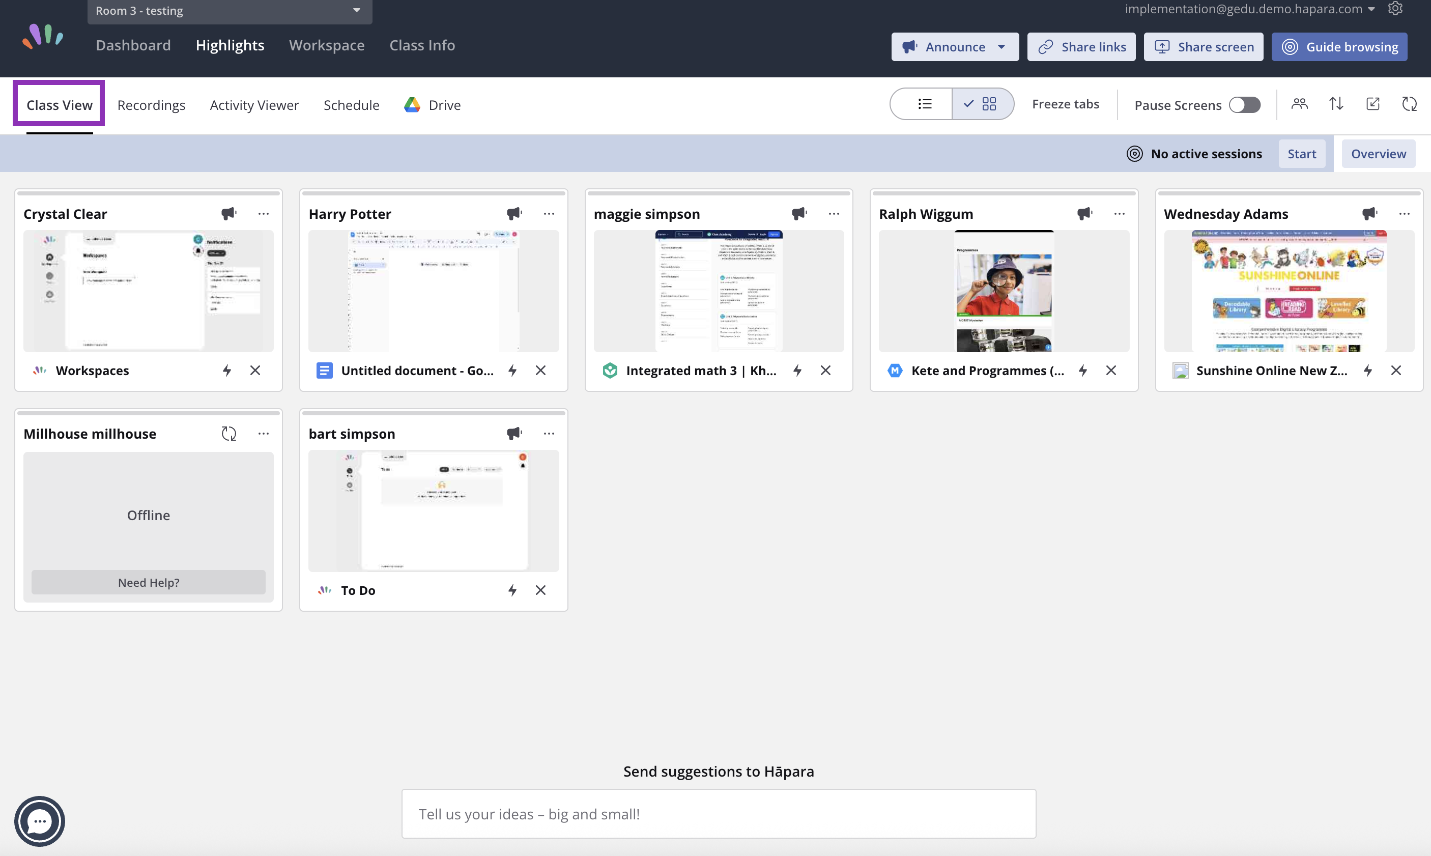The image size is (1431, 856).
Task: Close the Workspaces tab on Crystal Clear's tile
Action: pos(255,370)
